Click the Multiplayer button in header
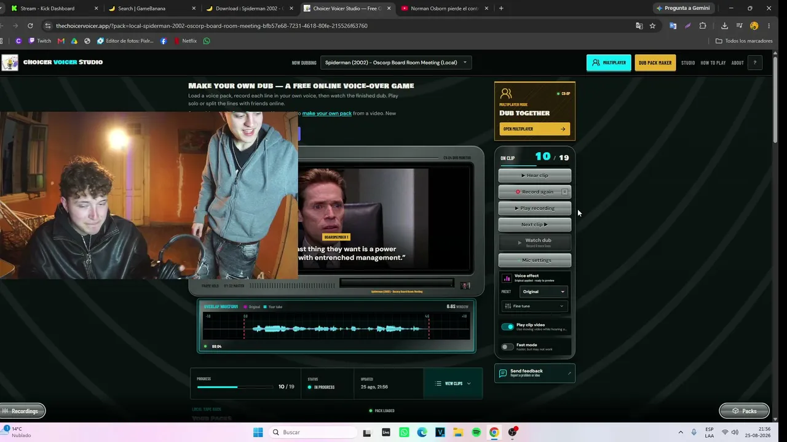Viewport: 787px width, 442px height. pyautogui.click(x=609, y=63)
